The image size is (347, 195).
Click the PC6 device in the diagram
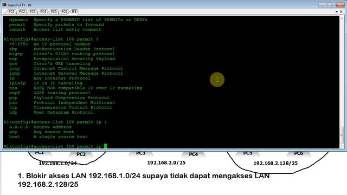click(299, 154)
